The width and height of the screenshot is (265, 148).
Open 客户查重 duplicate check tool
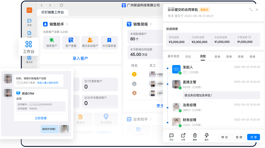(x=71, y=43)
